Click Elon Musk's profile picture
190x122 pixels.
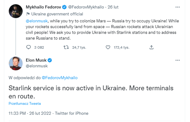16,64
